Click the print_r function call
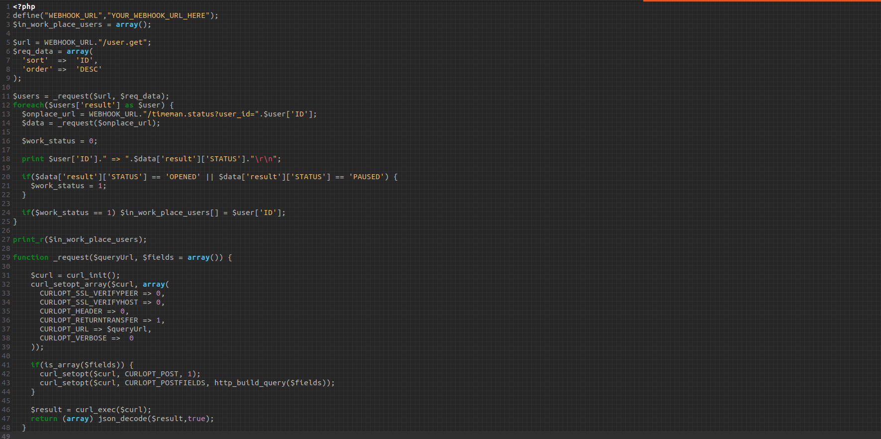The height and width of the screenshot is (439, 881). pos(28,239)
